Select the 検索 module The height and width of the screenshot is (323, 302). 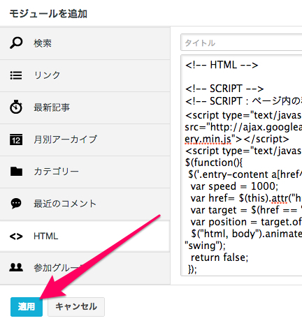pyautogui.click(x=85, y=43)
